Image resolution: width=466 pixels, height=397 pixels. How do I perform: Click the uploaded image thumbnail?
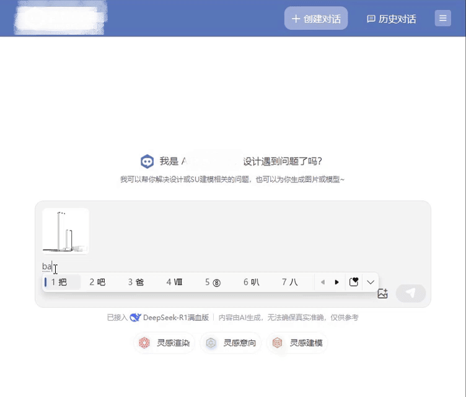tap(66, 231)
